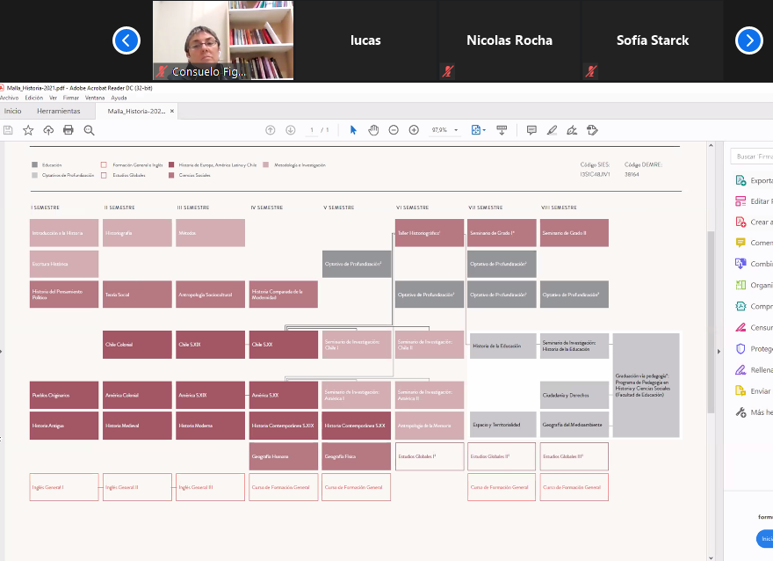
Task: Expand the page fit options dropdown
Action: 479,130
